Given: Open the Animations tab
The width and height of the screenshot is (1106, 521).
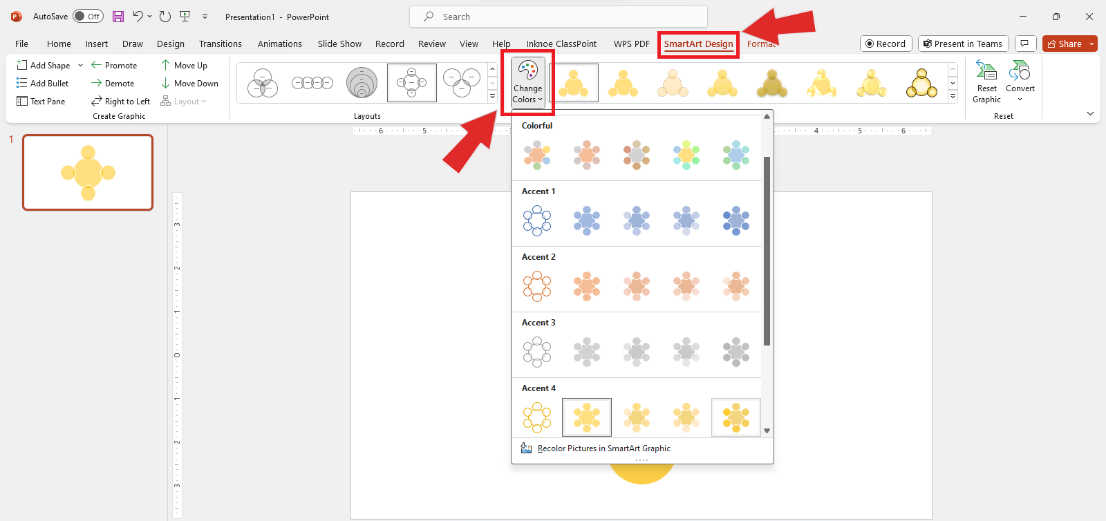Looking at the screenshot, I should [x=280, y=44].
